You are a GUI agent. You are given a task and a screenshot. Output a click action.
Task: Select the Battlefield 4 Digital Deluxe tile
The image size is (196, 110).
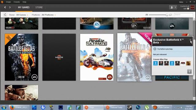(x=134, y=57)
